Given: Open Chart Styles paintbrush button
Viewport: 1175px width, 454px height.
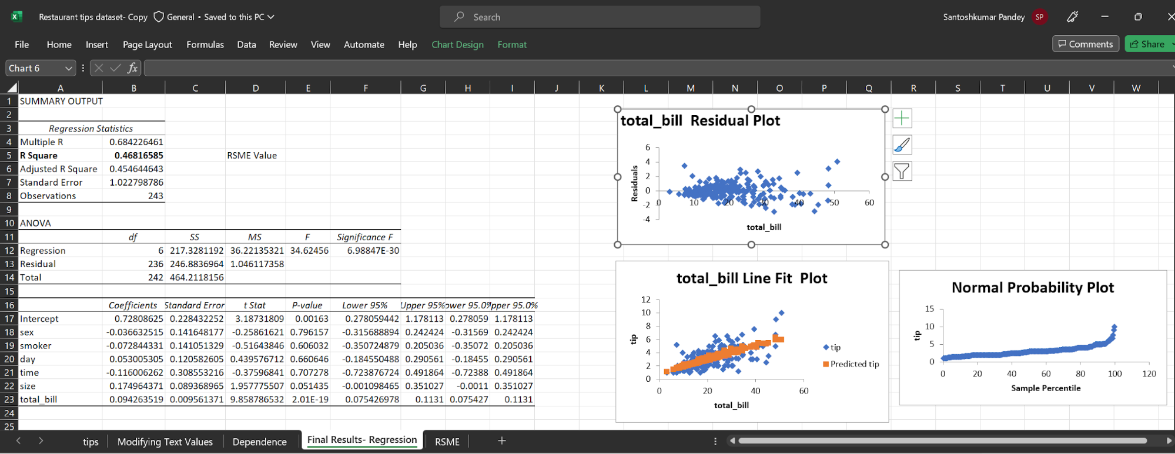Looking at the screenshot, I should point(902,145).
